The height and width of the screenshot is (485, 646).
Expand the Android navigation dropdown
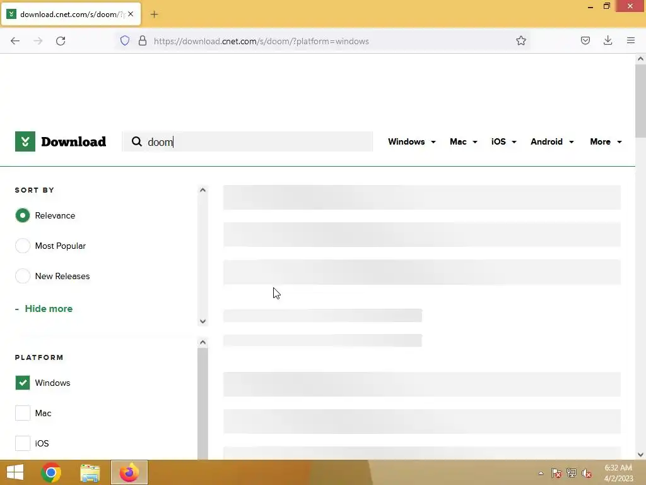coord(552,141)
